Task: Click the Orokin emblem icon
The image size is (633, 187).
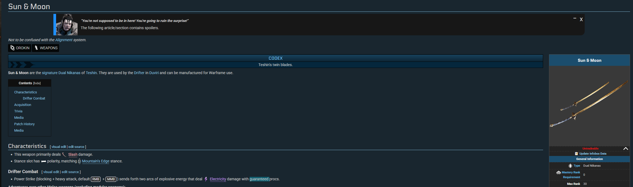Action: [x=12, y=48]
